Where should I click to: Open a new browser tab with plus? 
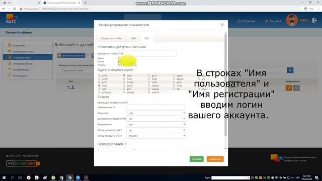[85, 3]
